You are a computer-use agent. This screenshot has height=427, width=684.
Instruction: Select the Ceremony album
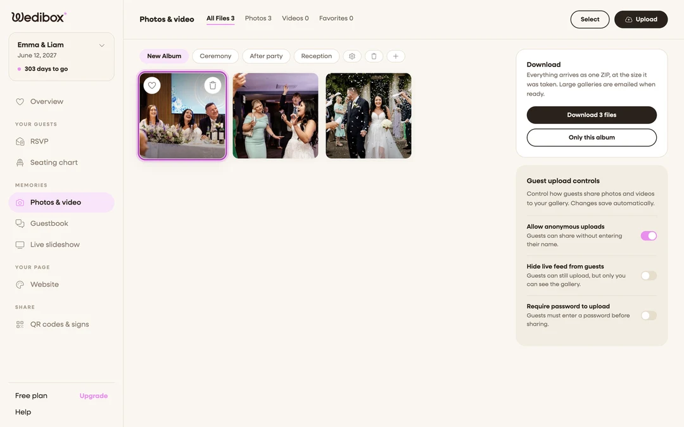click(x=215, y=56)
